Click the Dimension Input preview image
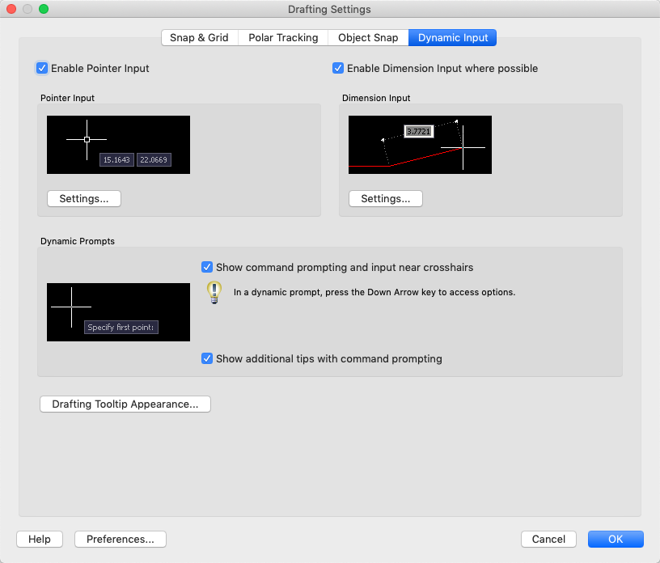The image size is (660, 563). coord(420,145)
